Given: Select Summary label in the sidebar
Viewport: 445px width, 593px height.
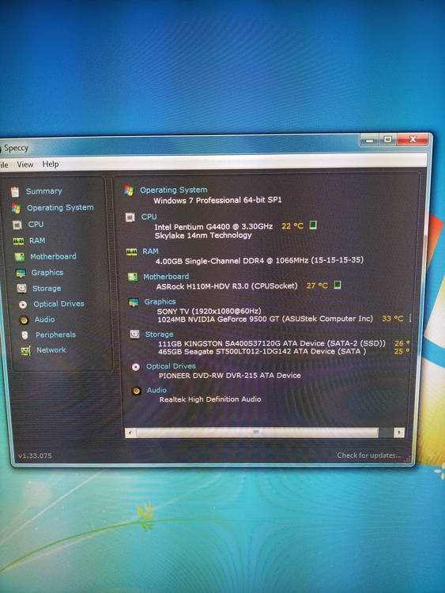Looking at the screenshot, I should click(x=43, y=191).
